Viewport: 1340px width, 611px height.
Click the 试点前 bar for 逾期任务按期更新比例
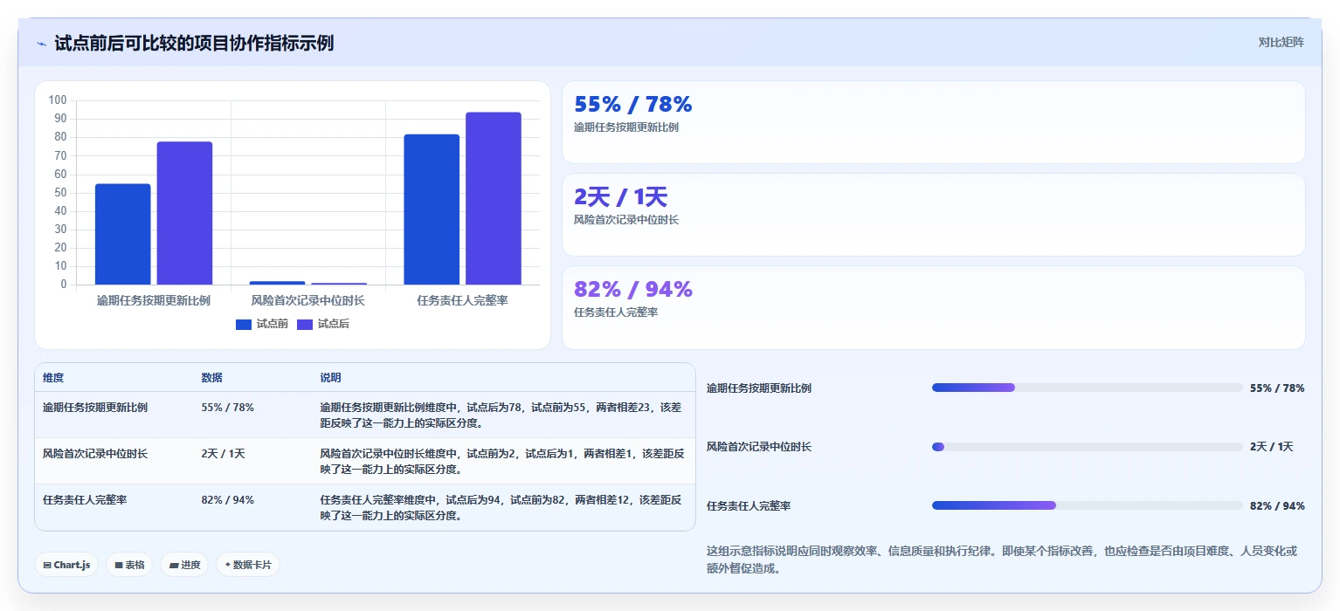(123, 234)
